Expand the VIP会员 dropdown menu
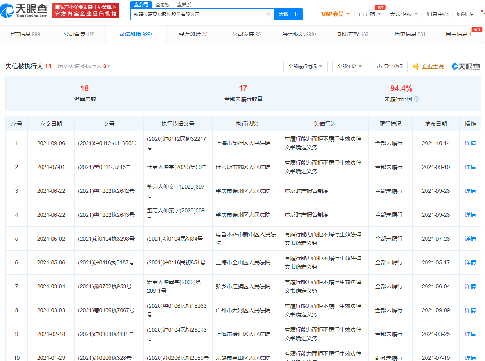This screenshot has height=361, width=485. (x=335, y=14)
